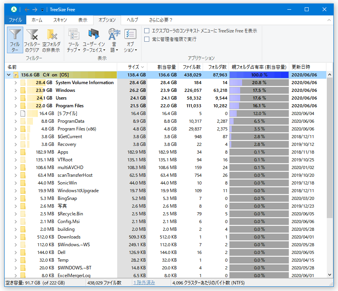The width and height of the screenshot is (338, 291).
Task: Click the vertical scrollbar thumb
Action: 329,148
